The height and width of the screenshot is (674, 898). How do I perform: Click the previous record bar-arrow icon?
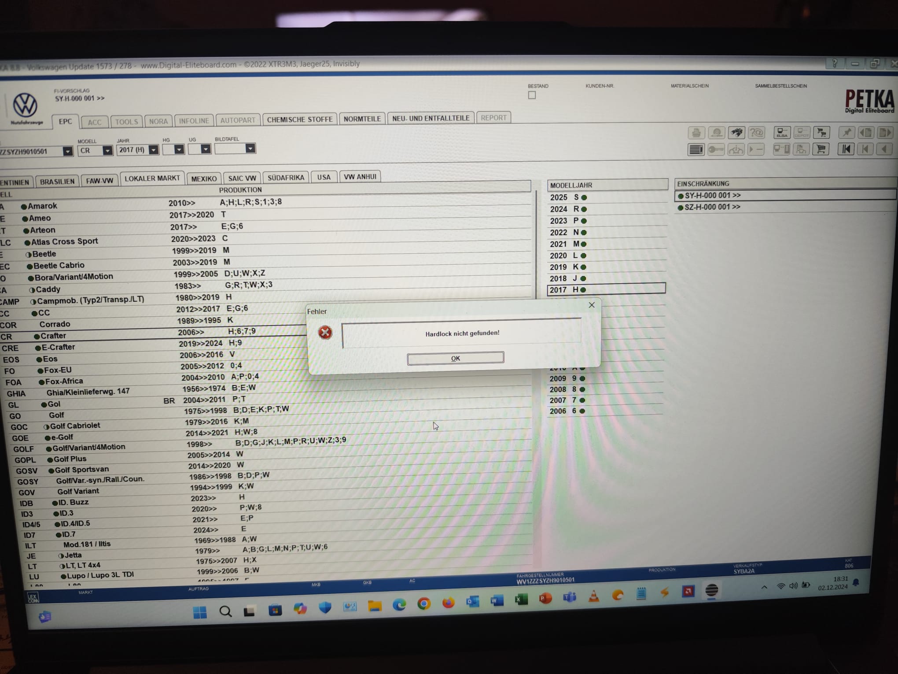(865, 149)
